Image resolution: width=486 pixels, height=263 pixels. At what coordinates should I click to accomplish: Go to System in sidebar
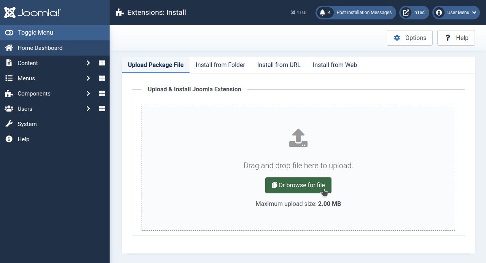point(27,124)
